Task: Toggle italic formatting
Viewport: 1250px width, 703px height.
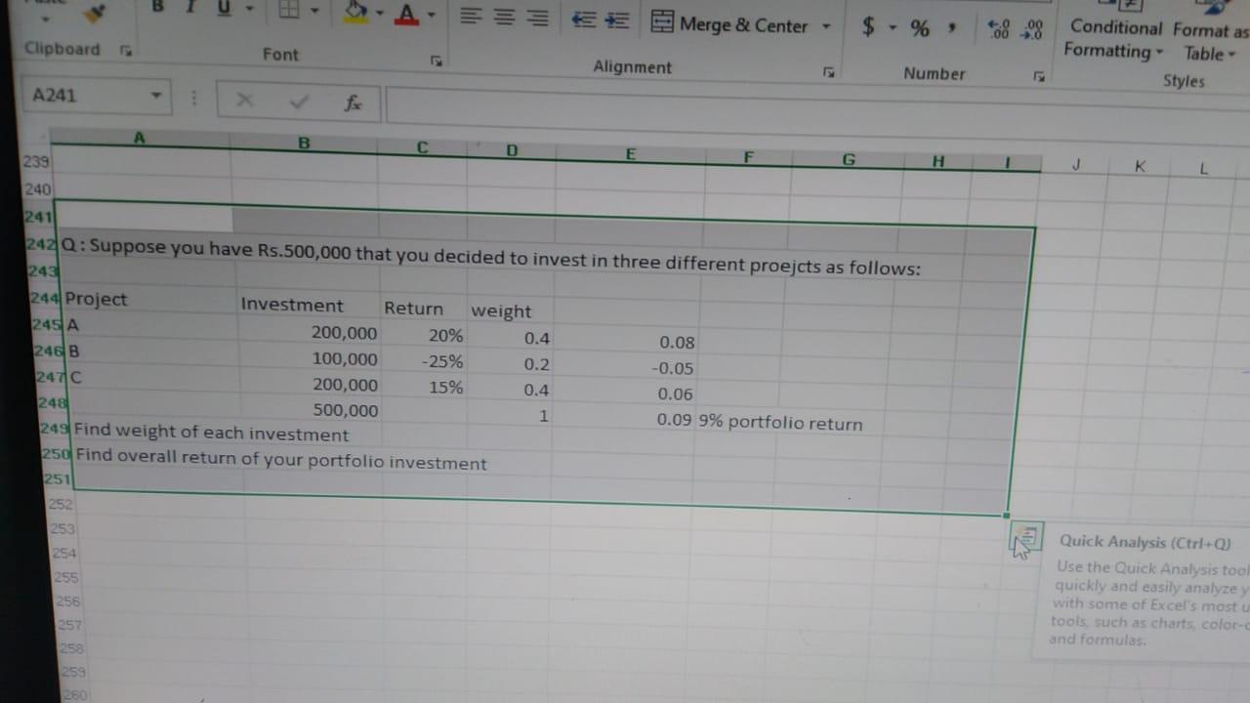Action: click(190, 6)
